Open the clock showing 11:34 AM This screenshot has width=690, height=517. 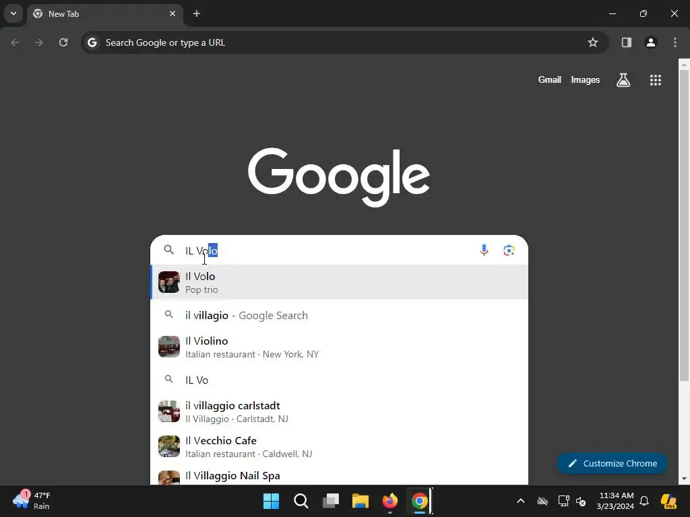616,501
